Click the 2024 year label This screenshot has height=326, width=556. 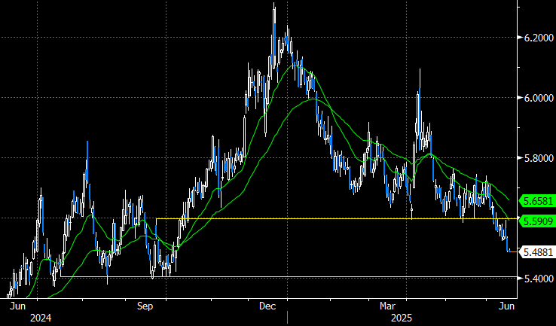[x=41, y=318]
